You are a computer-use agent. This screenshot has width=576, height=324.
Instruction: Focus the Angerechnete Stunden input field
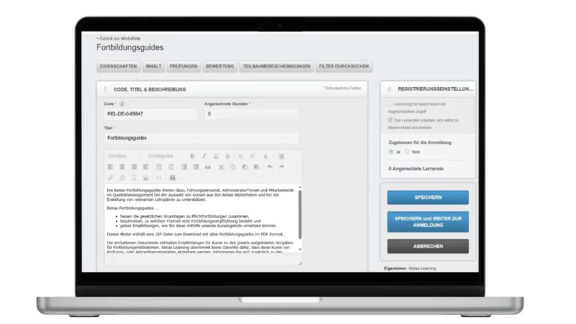(251, 114)
